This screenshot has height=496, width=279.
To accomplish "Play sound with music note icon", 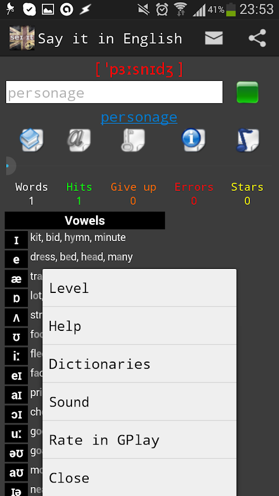I will tap(247, 140).
